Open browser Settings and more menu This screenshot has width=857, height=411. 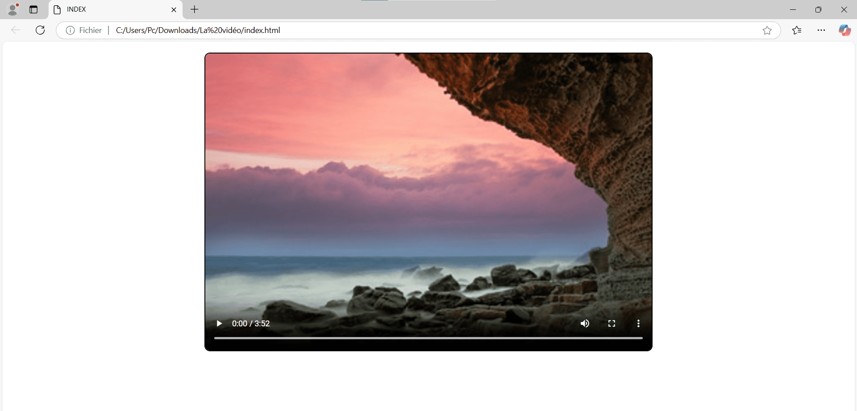click(x=821, y=30)
